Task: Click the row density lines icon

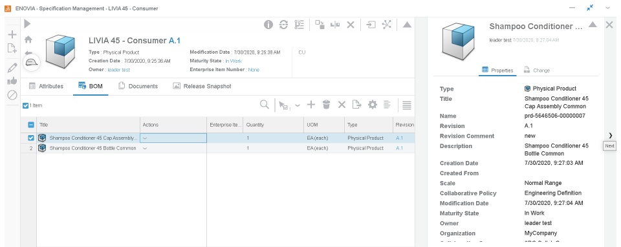Action: click(407, 105)
